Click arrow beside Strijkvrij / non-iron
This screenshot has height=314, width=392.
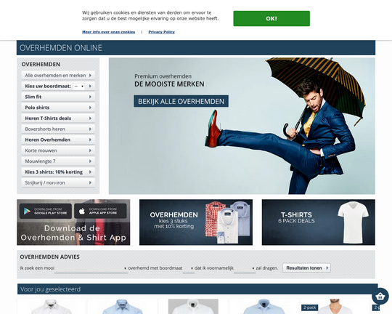point(90,182)
